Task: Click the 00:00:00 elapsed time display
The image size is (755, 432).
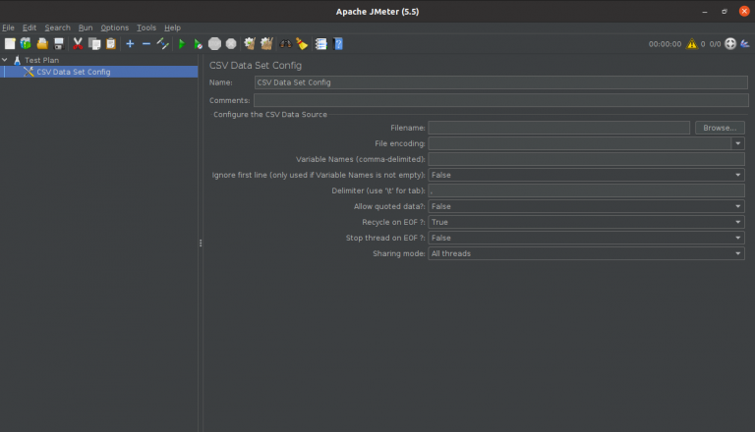Action: pyautogui.click(x=665, y=44)
